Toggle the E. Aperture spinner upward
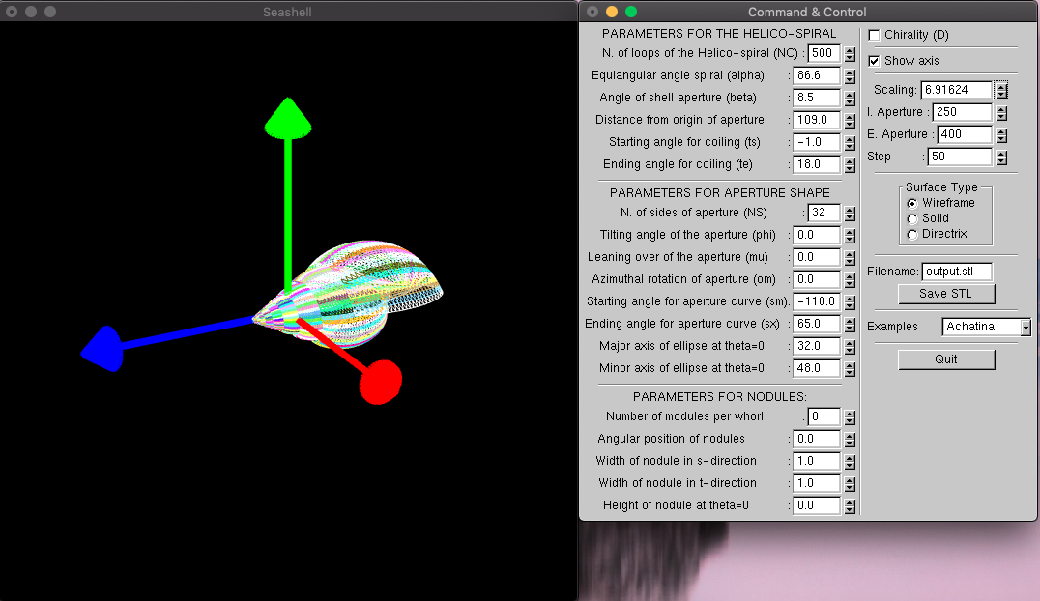 pyautogui.click(x=1000, y=129)
